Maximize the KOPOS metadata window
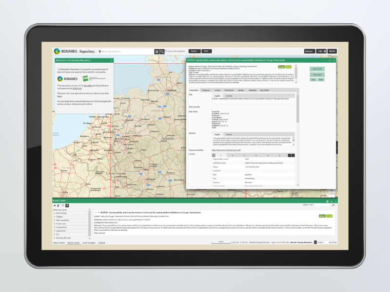 click(x=330, y=60)
